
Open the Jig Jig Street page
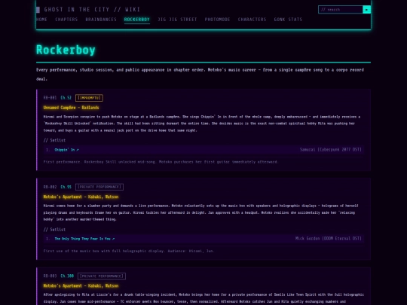177,20
